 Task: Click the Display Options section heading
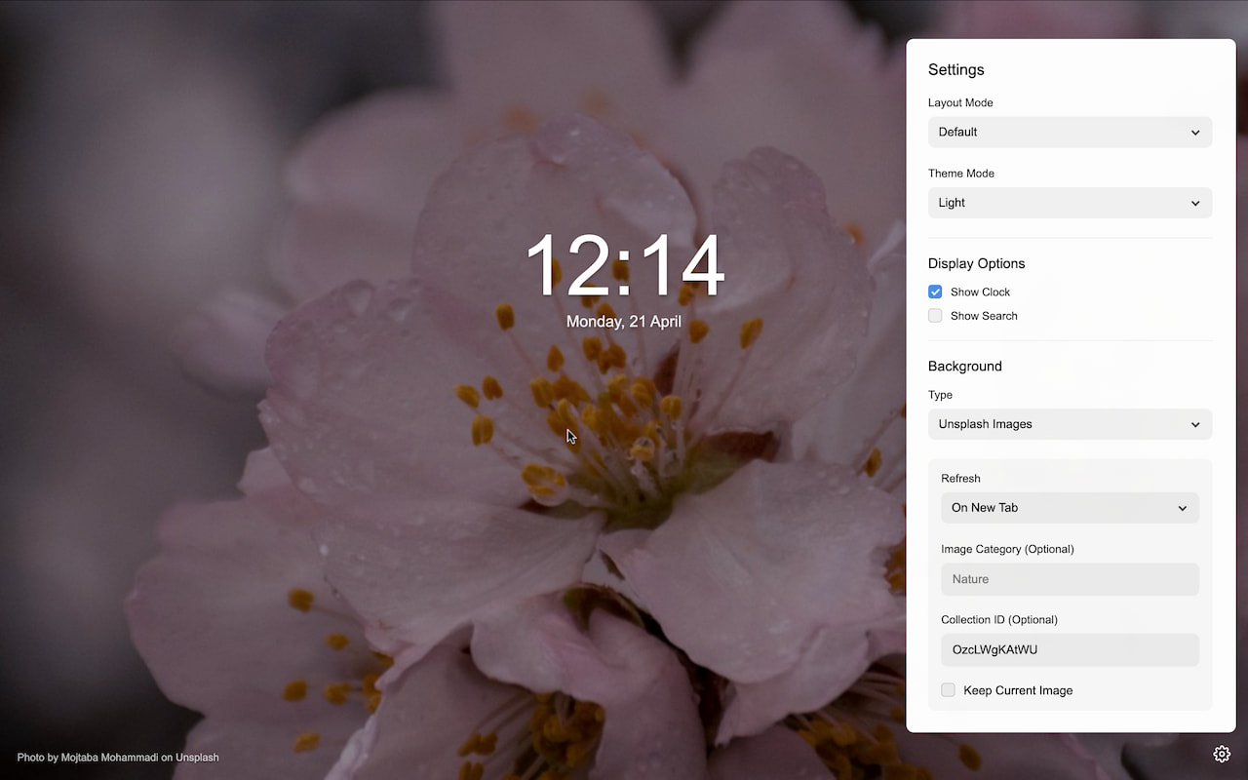click(x=977, y=263)
